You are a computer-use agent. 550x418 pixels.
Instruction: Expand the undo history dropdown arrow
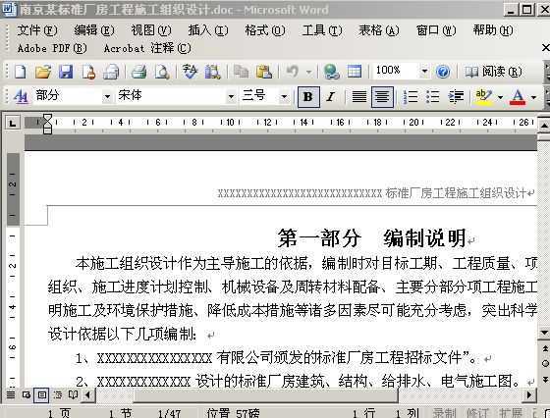pos(308,72)
